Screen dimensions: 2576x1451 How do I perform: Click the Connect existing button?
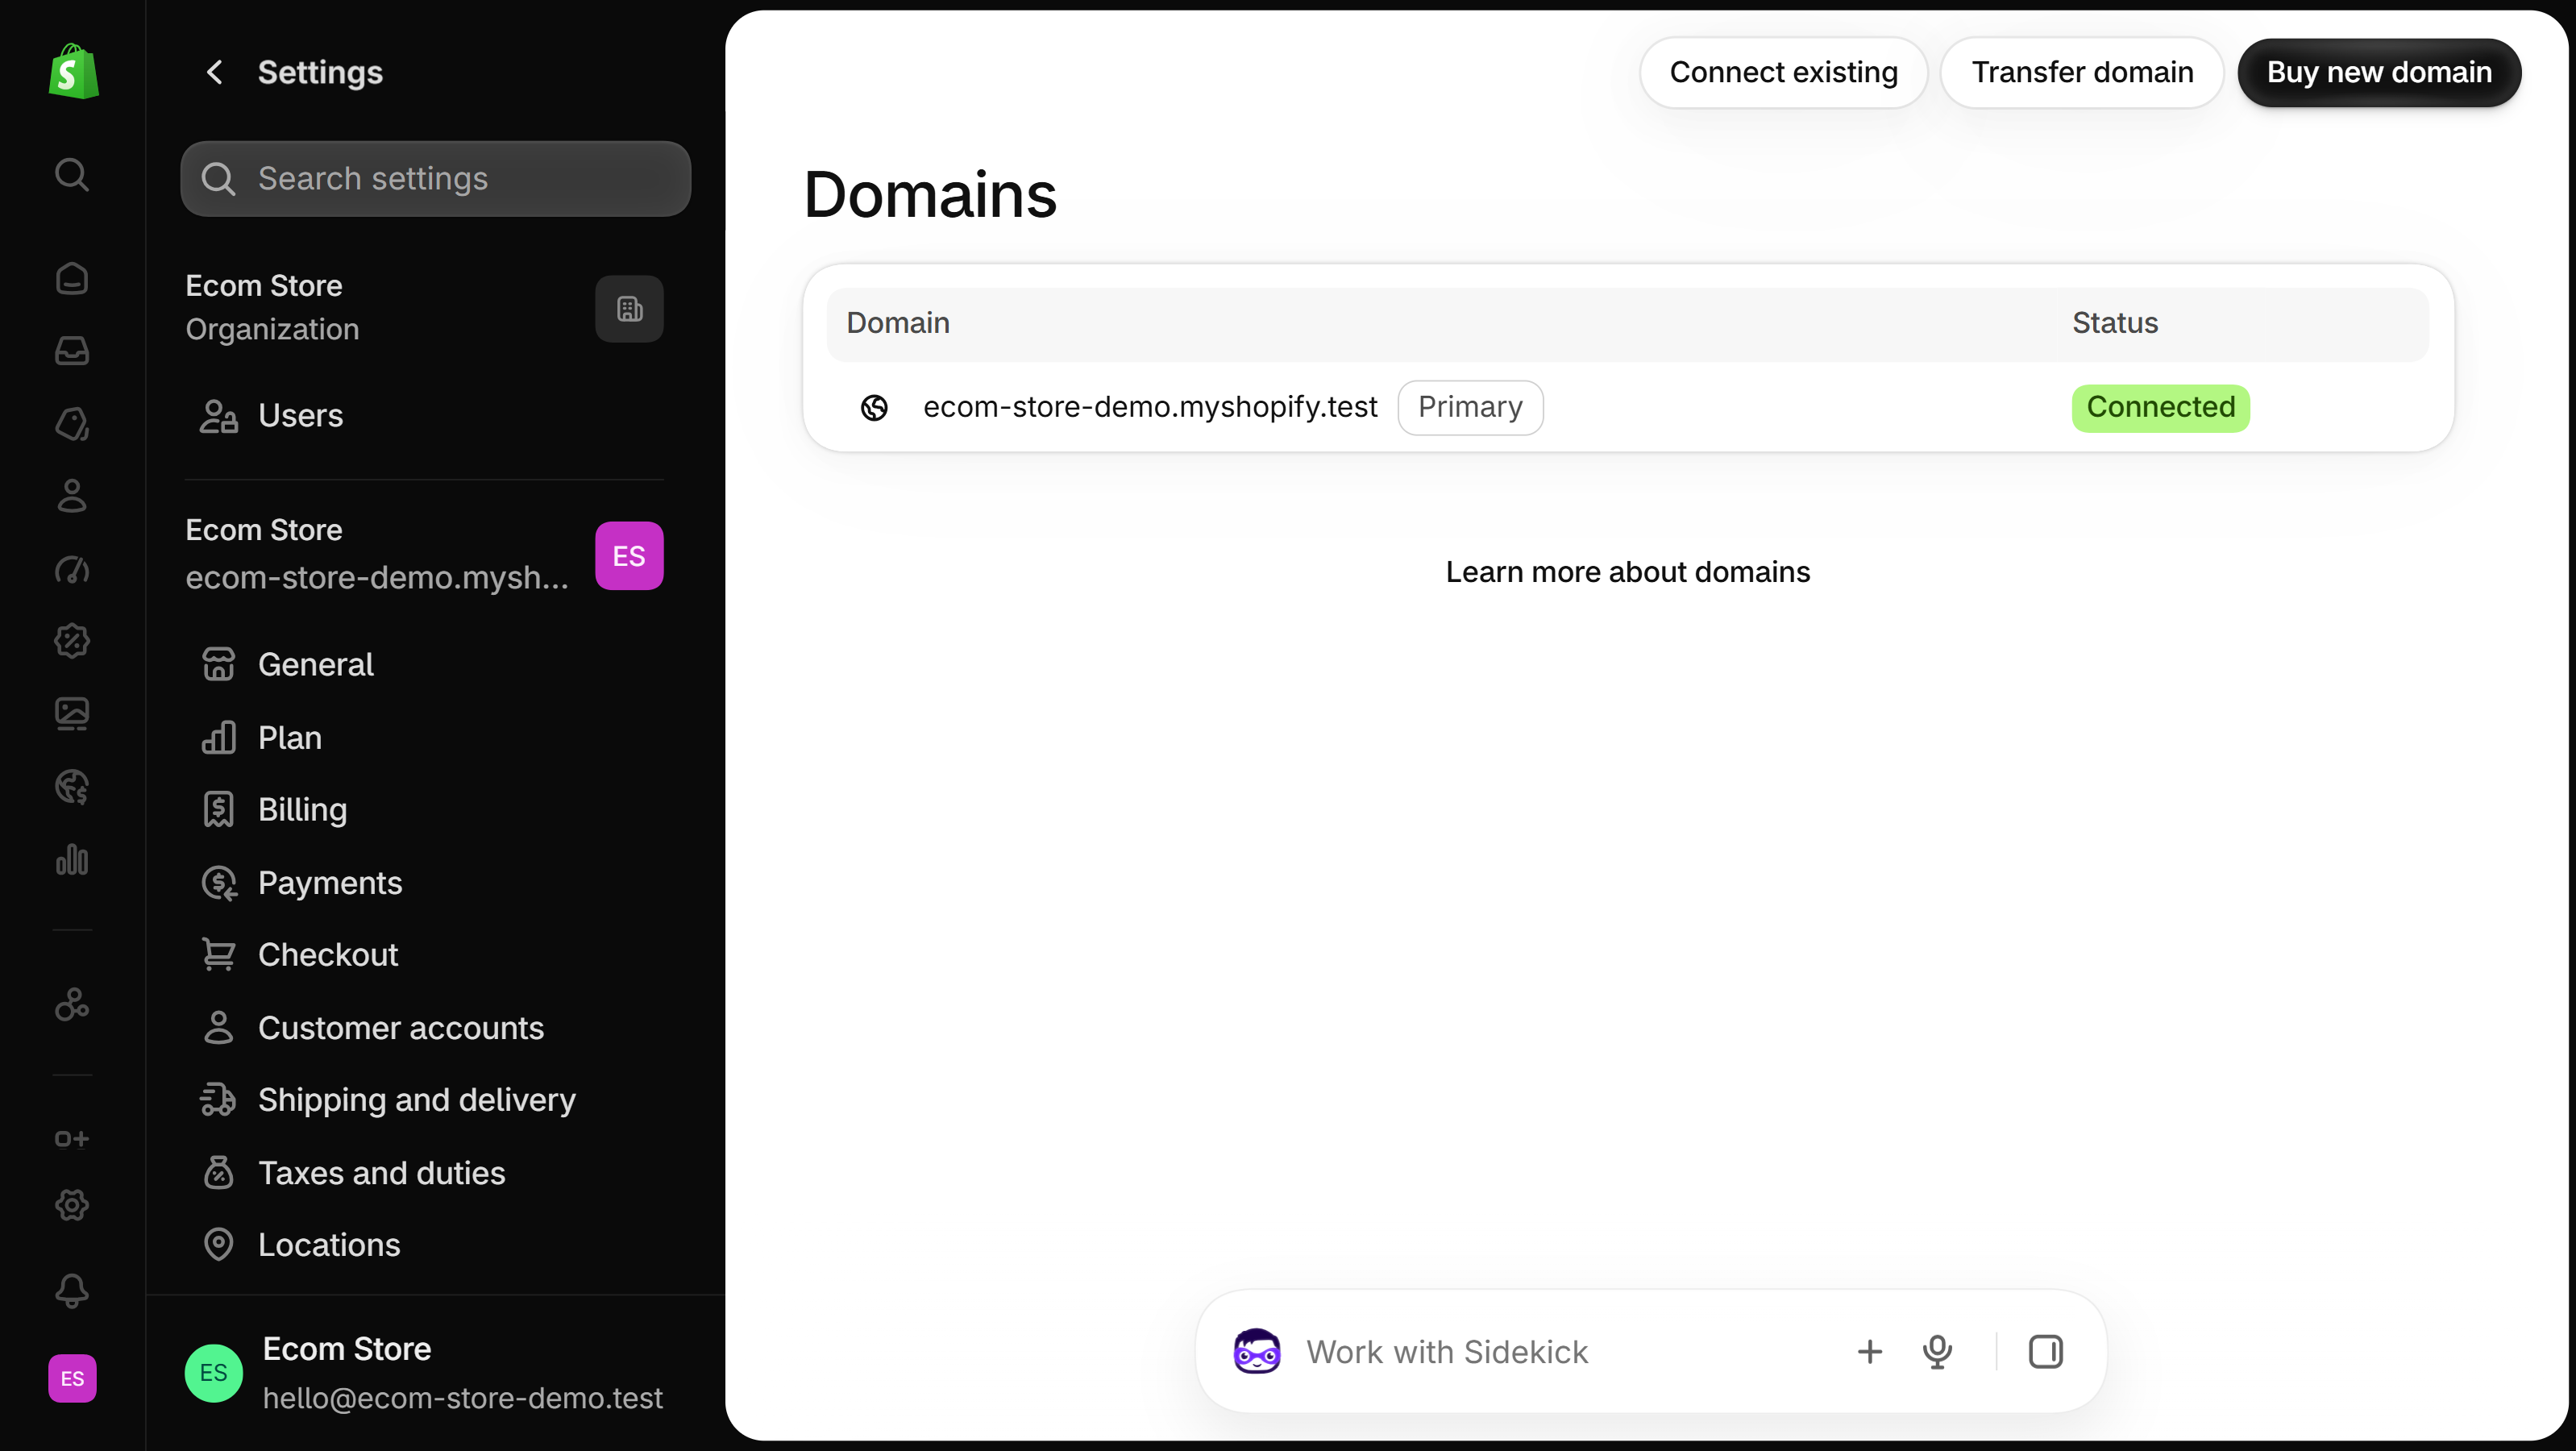coord(1783,72)
